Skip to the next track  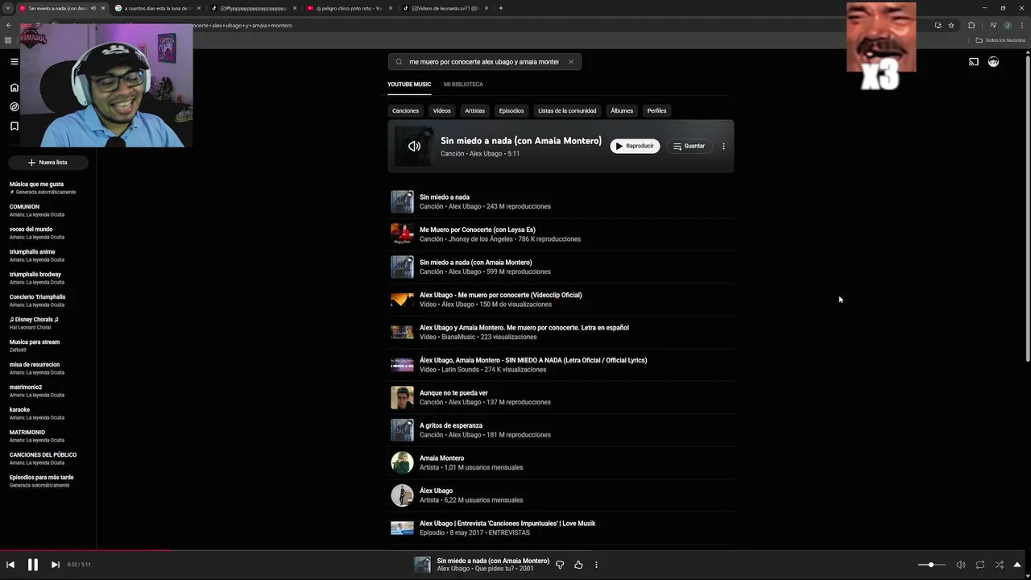pos(55,565)
